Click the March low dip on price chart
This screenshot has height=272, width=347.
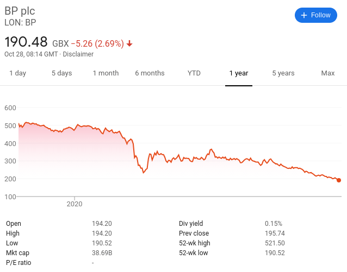[144, 172]
